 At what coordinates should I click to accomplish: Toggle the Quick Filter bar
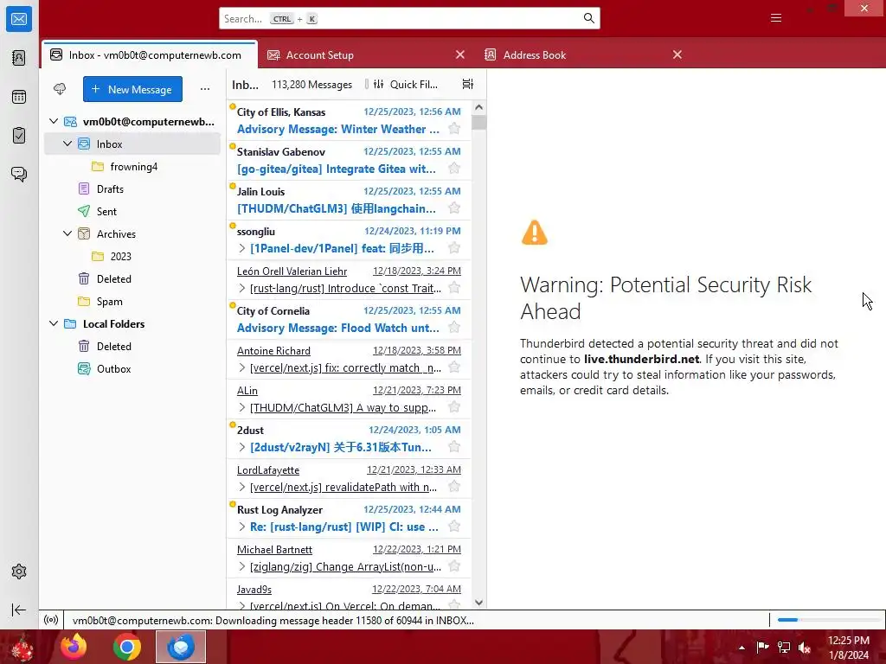pos(405,84)
